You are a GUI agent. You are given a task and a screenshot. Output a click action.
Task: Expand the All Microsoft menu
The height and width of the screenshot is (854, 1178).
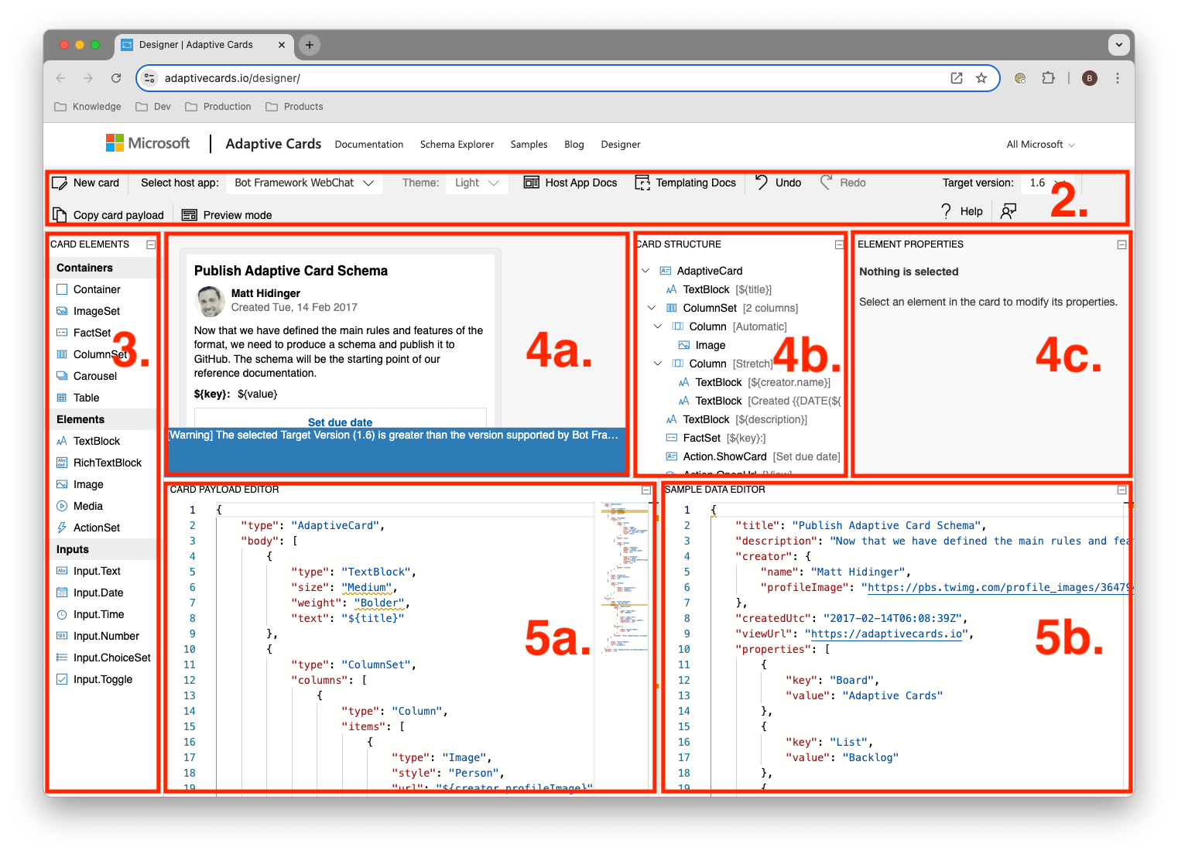click(1040, 145)
